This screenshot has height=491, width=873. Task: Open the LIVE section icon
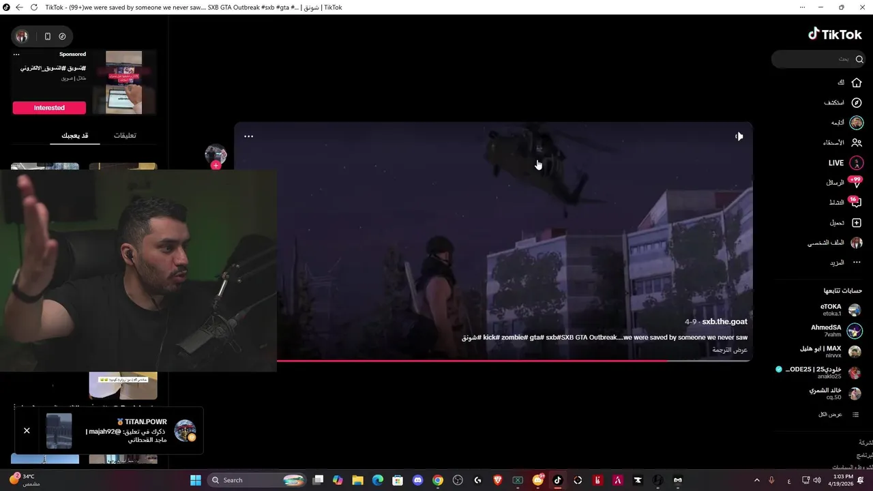point(857,163)
